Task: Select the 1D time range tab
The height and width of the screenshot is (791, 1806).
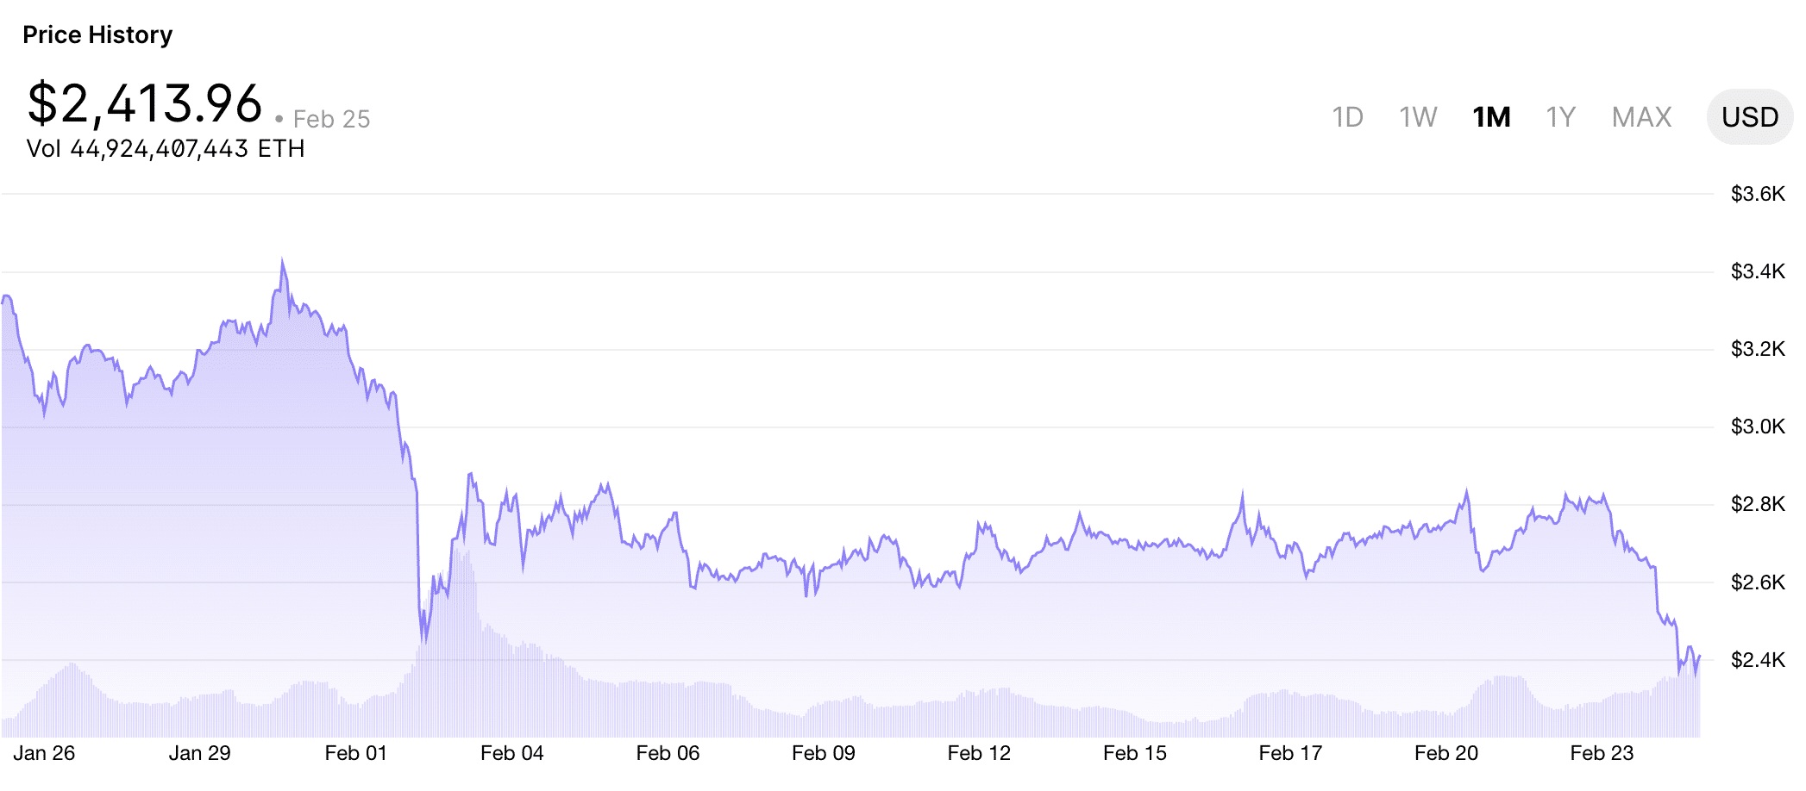Action: pos(1347,117)
